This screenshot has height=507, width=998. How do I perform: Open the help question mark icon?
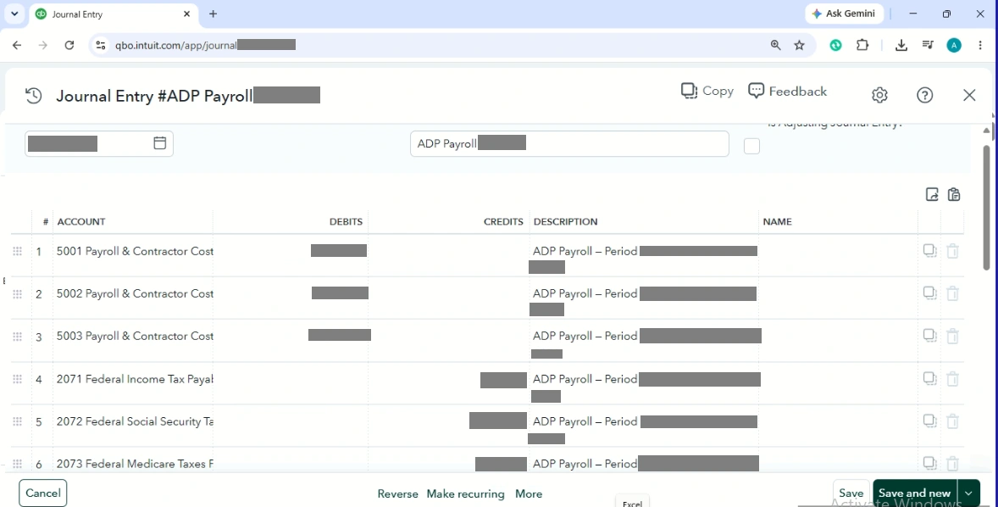(x=925, y=95)
